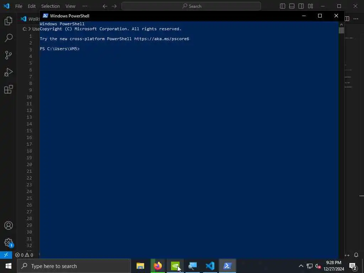Click the PowerShell icon in window title bar
The height and width of the screenshot is (273, 364).
pyautogui.click(x=45, y=16)
